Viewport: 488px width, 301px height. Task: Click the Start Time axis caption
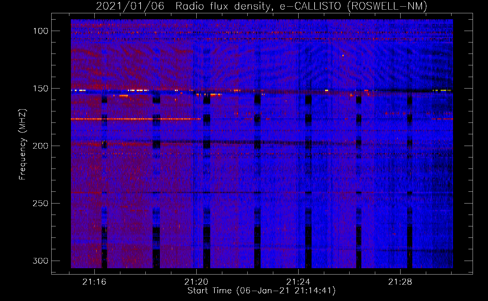[261, 291]
